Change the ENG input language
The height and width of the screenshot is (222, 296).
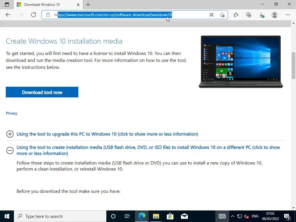pyautogui.click(x=255, y=216)
